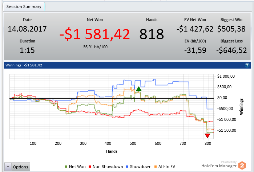Viewport: 254px width, 172px height.
Task: Click the 400 hands axis tick label
Action: [x=108, y=143]
